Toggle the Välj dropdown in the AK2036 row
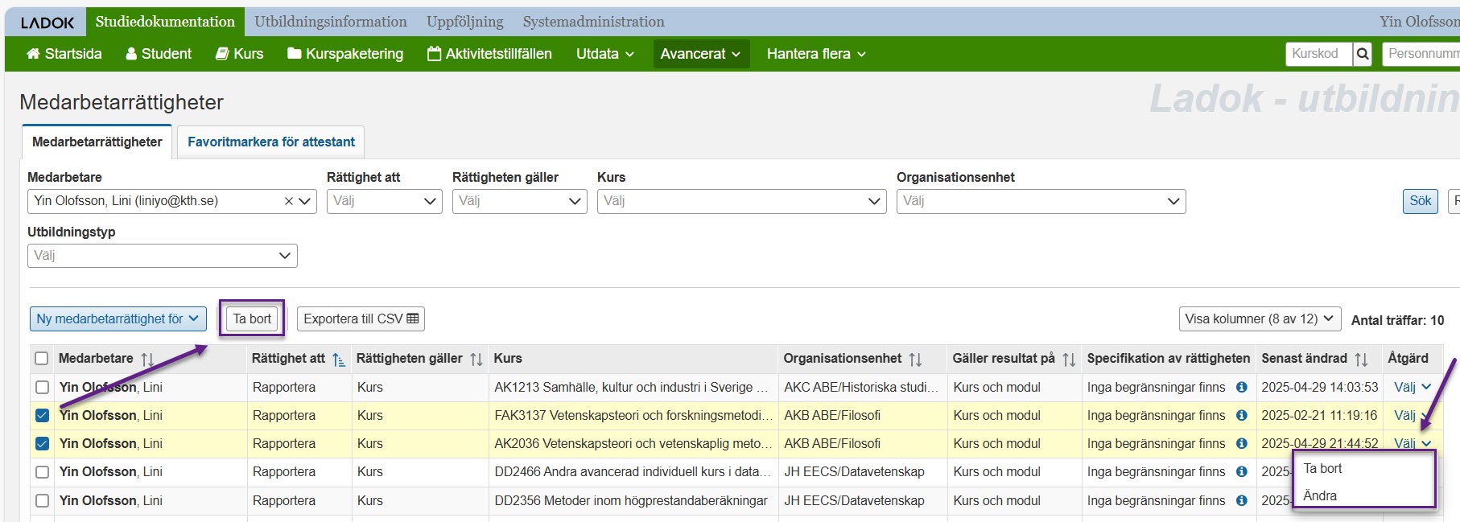Image resolution: width=1460 pixels, height=522 pixels. [1412, 443]
